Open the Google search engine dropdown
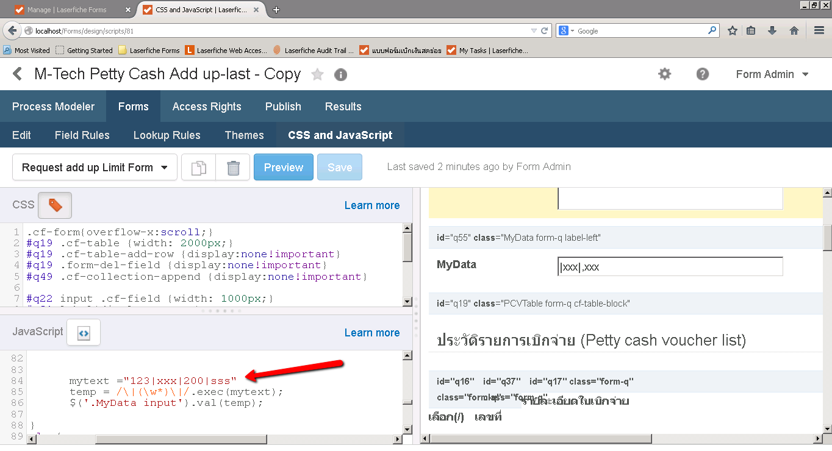The image size is (832, 451). pos(565,30)
